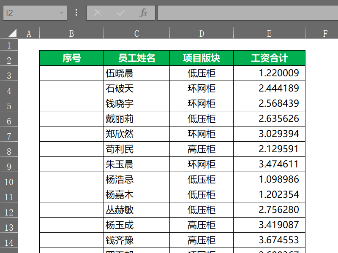The height and width of the screenshot is (253, 338).
Task: Select row 2 header
Action: click(x=9, y=58)
